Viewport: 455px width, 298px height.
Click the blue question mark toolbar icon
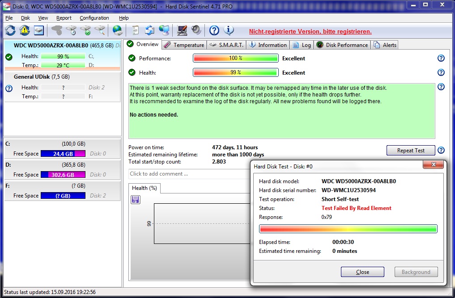click(214, 30)
